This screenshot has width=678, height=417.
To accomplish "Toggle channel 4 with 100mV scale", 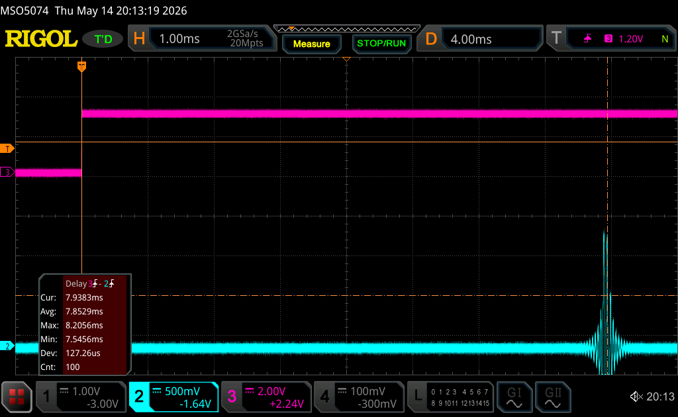I will tap(358, 396).
